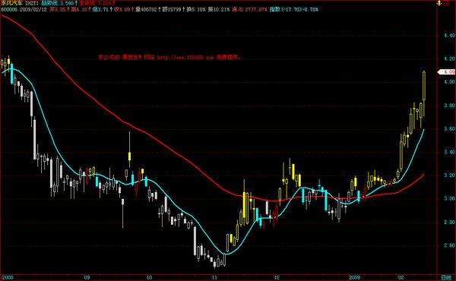Click the 3.60 price axis label
The height and width of the screenshot is (281, 456).
tap(449, 129)
